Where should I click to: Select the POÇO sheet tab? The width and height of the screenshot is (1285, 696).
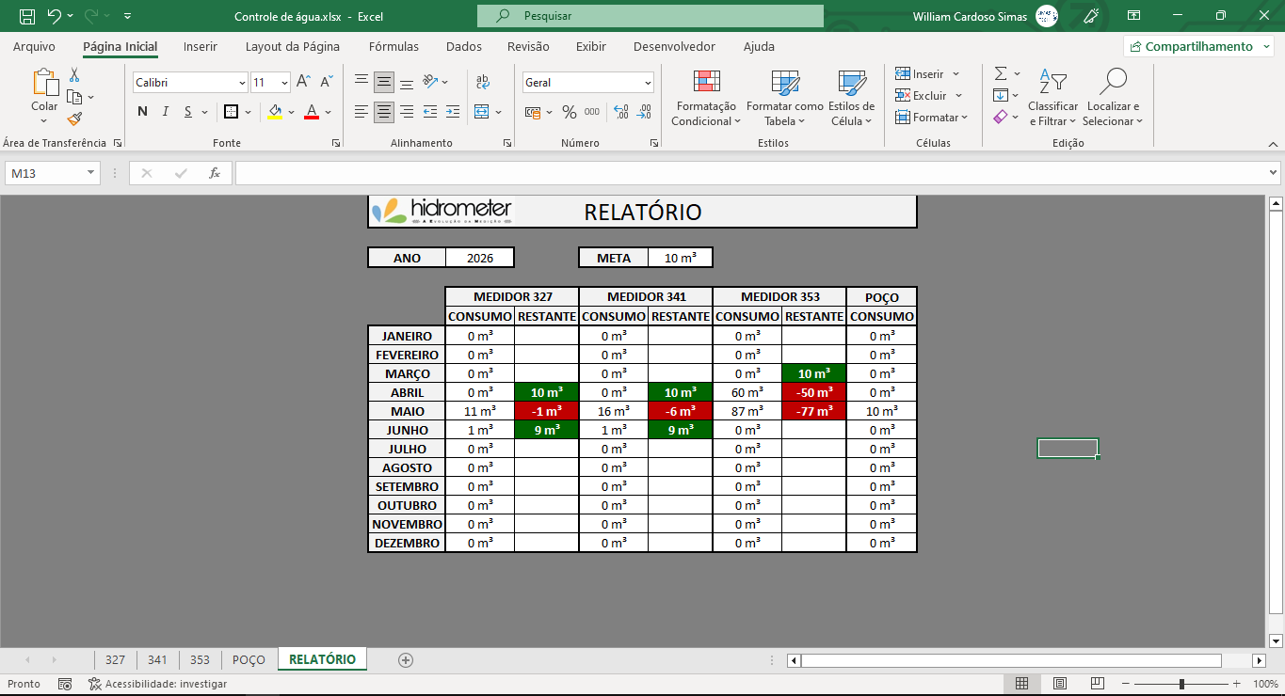coord(249,659)
